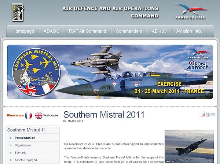Go to AB 133 menu item

pyautogui.click(x=159, y=31)
